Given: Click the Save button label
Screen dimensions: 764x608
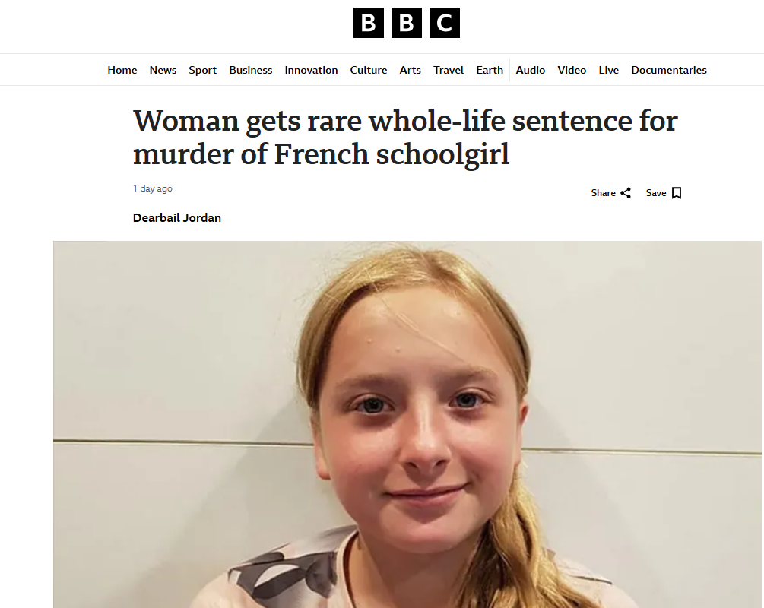Looking at the screenshot, I should click(656, 193).
